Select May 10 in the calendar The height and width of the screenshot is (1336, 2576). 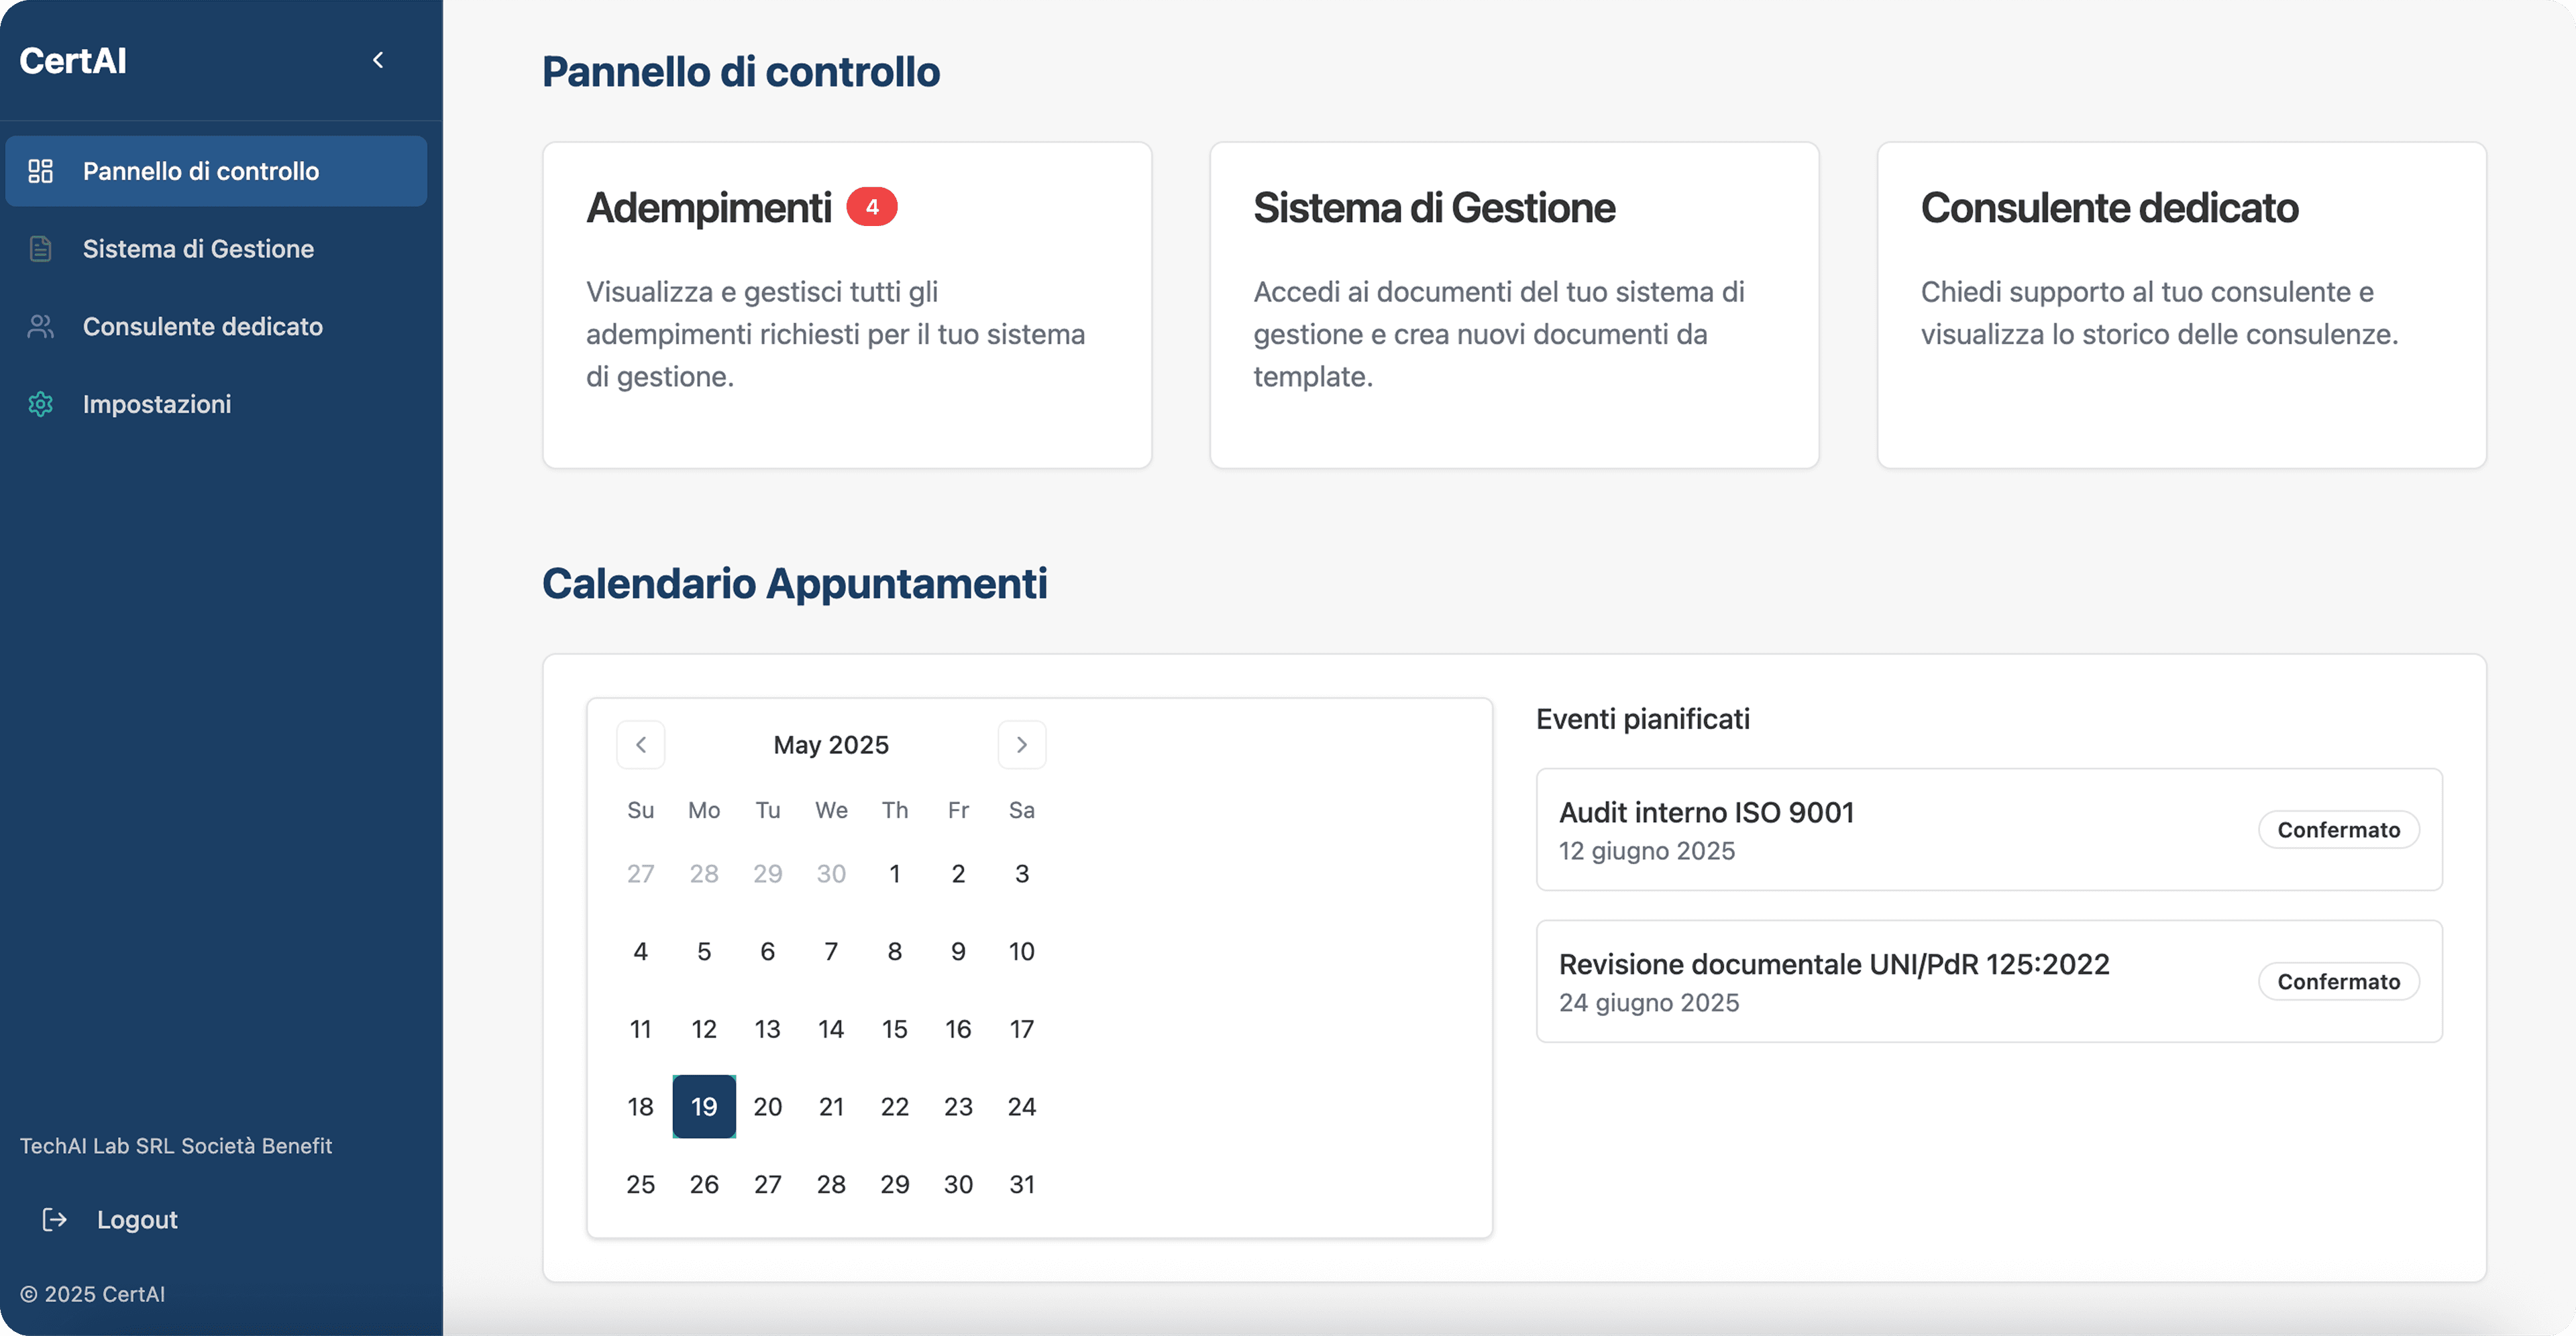coord(1022,951)
